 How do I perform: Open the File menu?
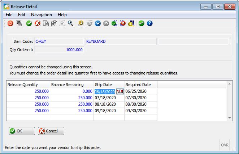click(9, 15)
